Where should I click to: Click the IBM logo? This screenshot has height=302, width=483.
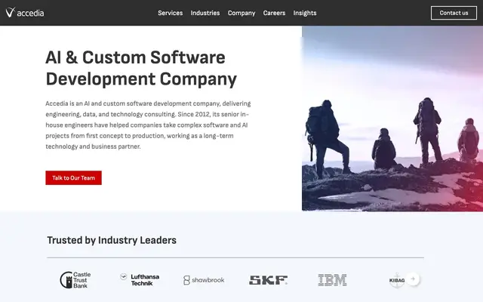point(332,280)
